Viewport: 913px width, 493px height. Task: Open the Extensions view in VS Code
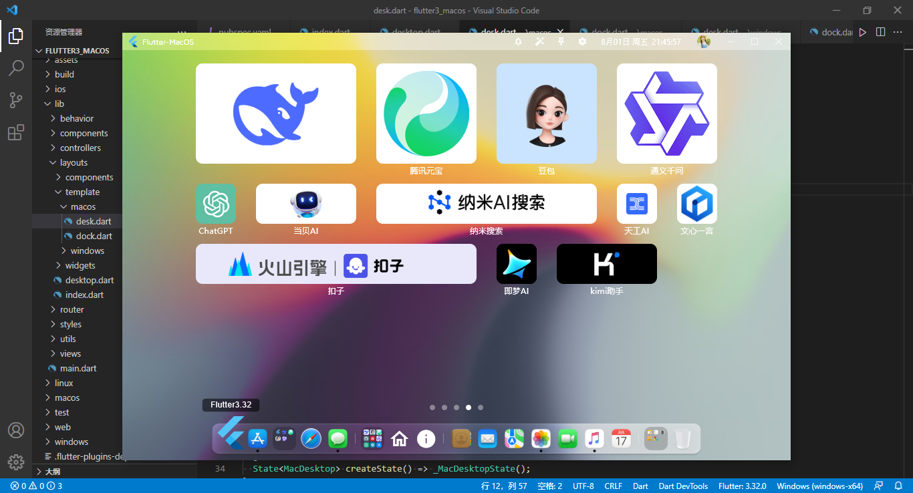(x=16, y=132)
